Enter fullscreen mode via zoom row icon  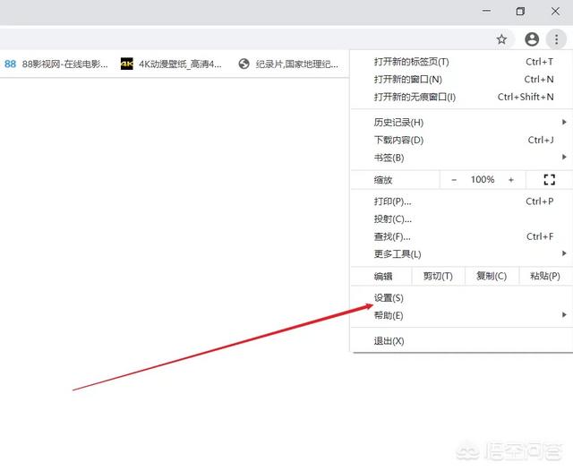point(550,180)
